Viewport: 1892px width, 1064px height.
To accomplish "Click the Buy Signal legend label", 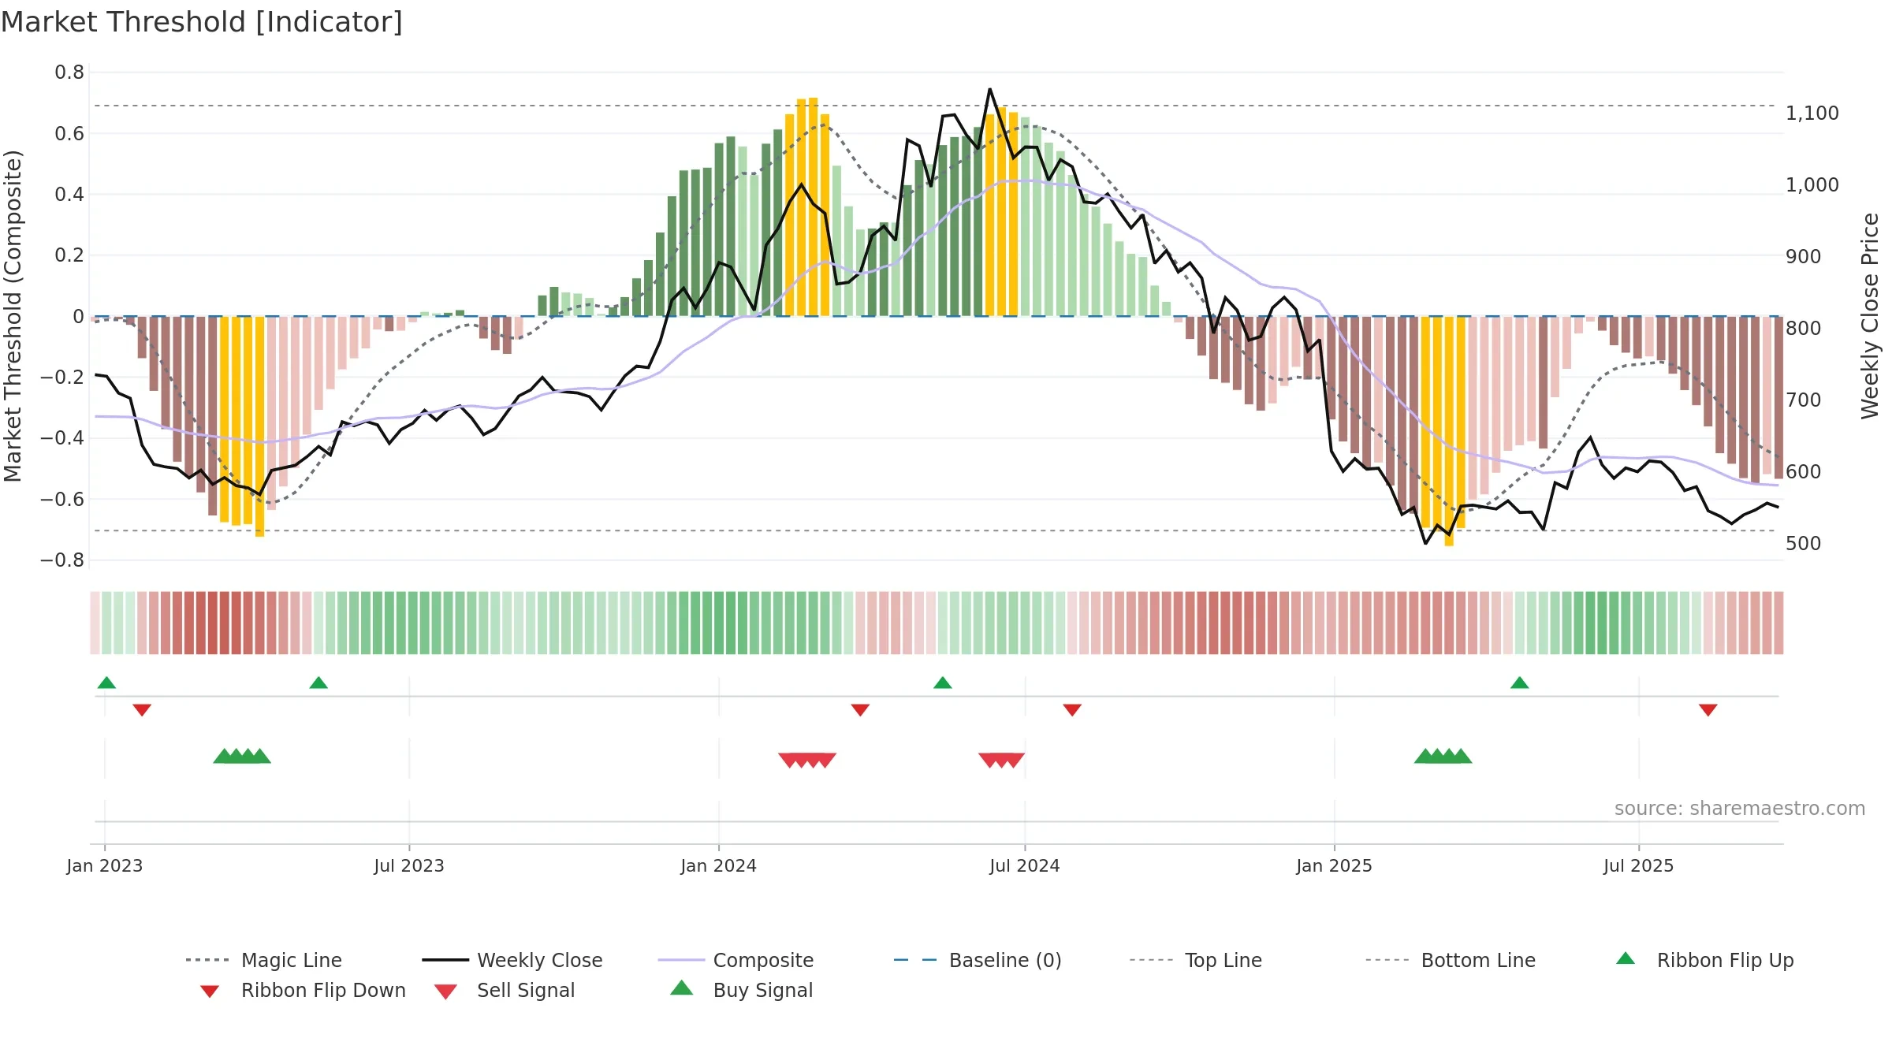I will 763,990.
